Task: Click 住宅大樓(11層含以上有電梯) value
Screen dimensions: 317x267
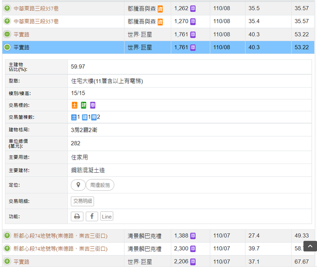Action: pos(107,81)
